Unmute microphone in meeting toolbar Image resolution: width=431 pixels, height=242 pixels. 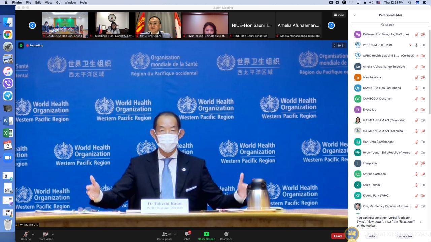tap(26, 236)
